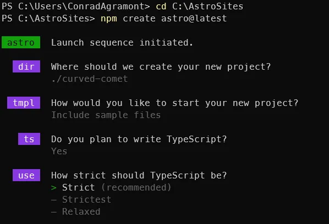This screenshot has width=329, height=224.
Task: Click the green astro badge
Action: [x=21, y=42]
